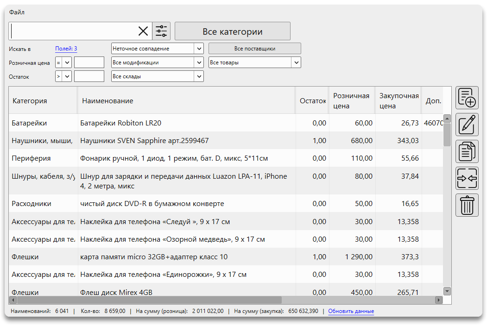
Task: Click the purchase sum 650 632,390 status entry
Action: point(276,311)
